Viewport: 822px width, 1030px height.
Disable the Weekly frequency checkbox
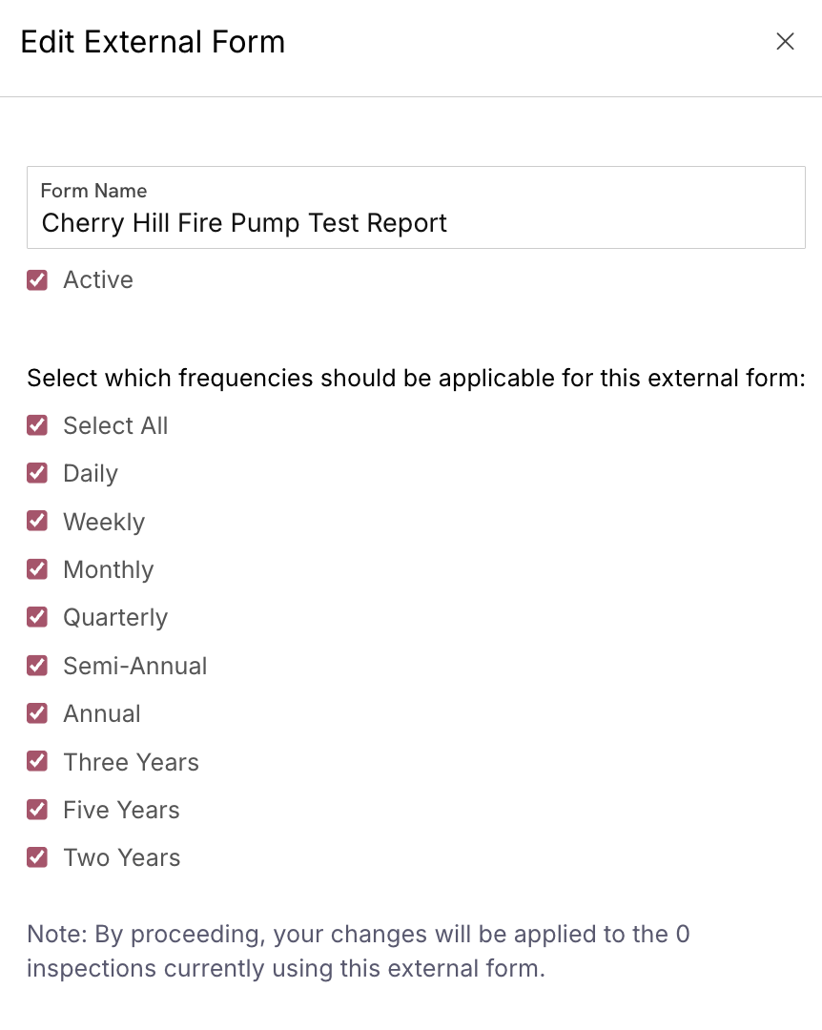[x=37, y=522]
